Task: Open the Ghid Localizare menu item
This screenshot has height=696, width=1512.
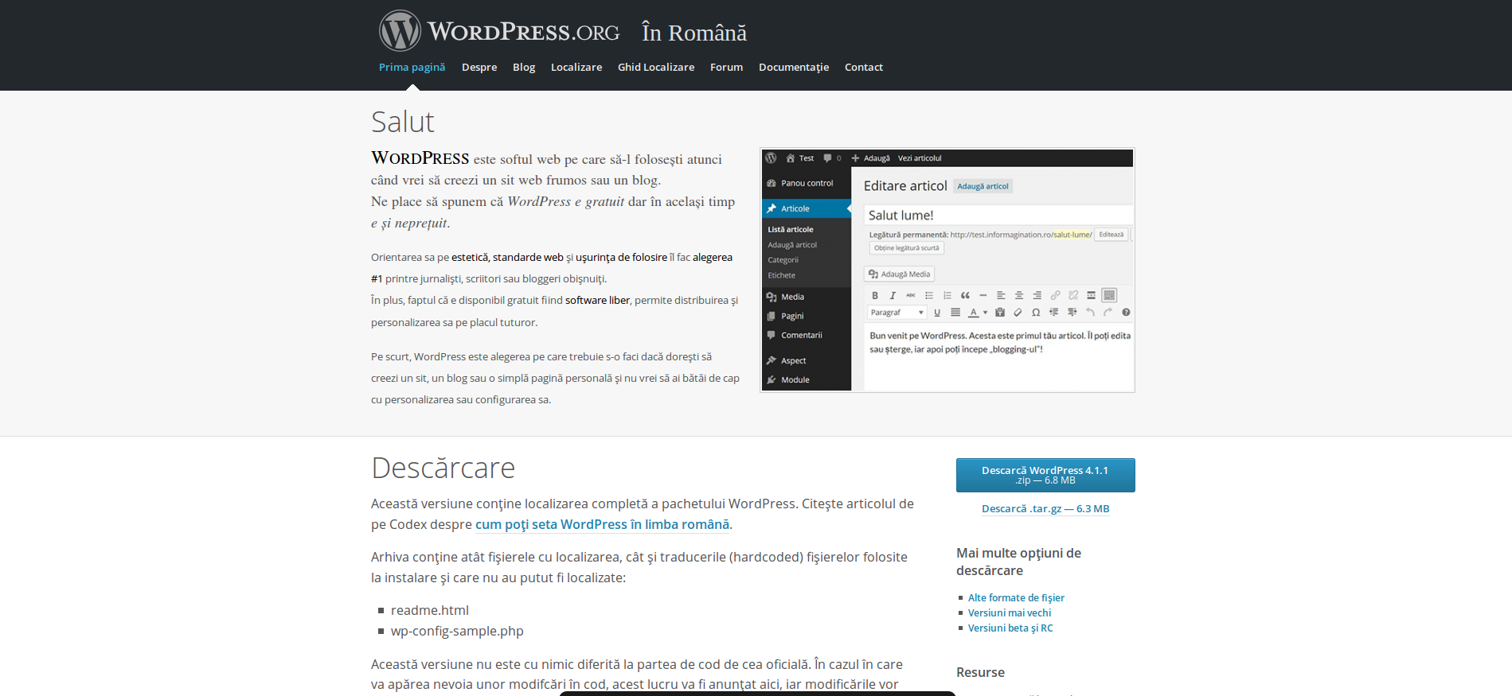Action: (x=656, y=68)
